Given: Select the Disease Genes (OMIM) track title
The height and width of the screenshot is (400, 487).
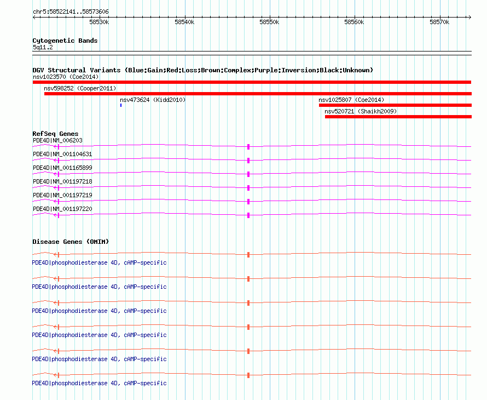Looking at the screenshot, I should click(71, 242).
